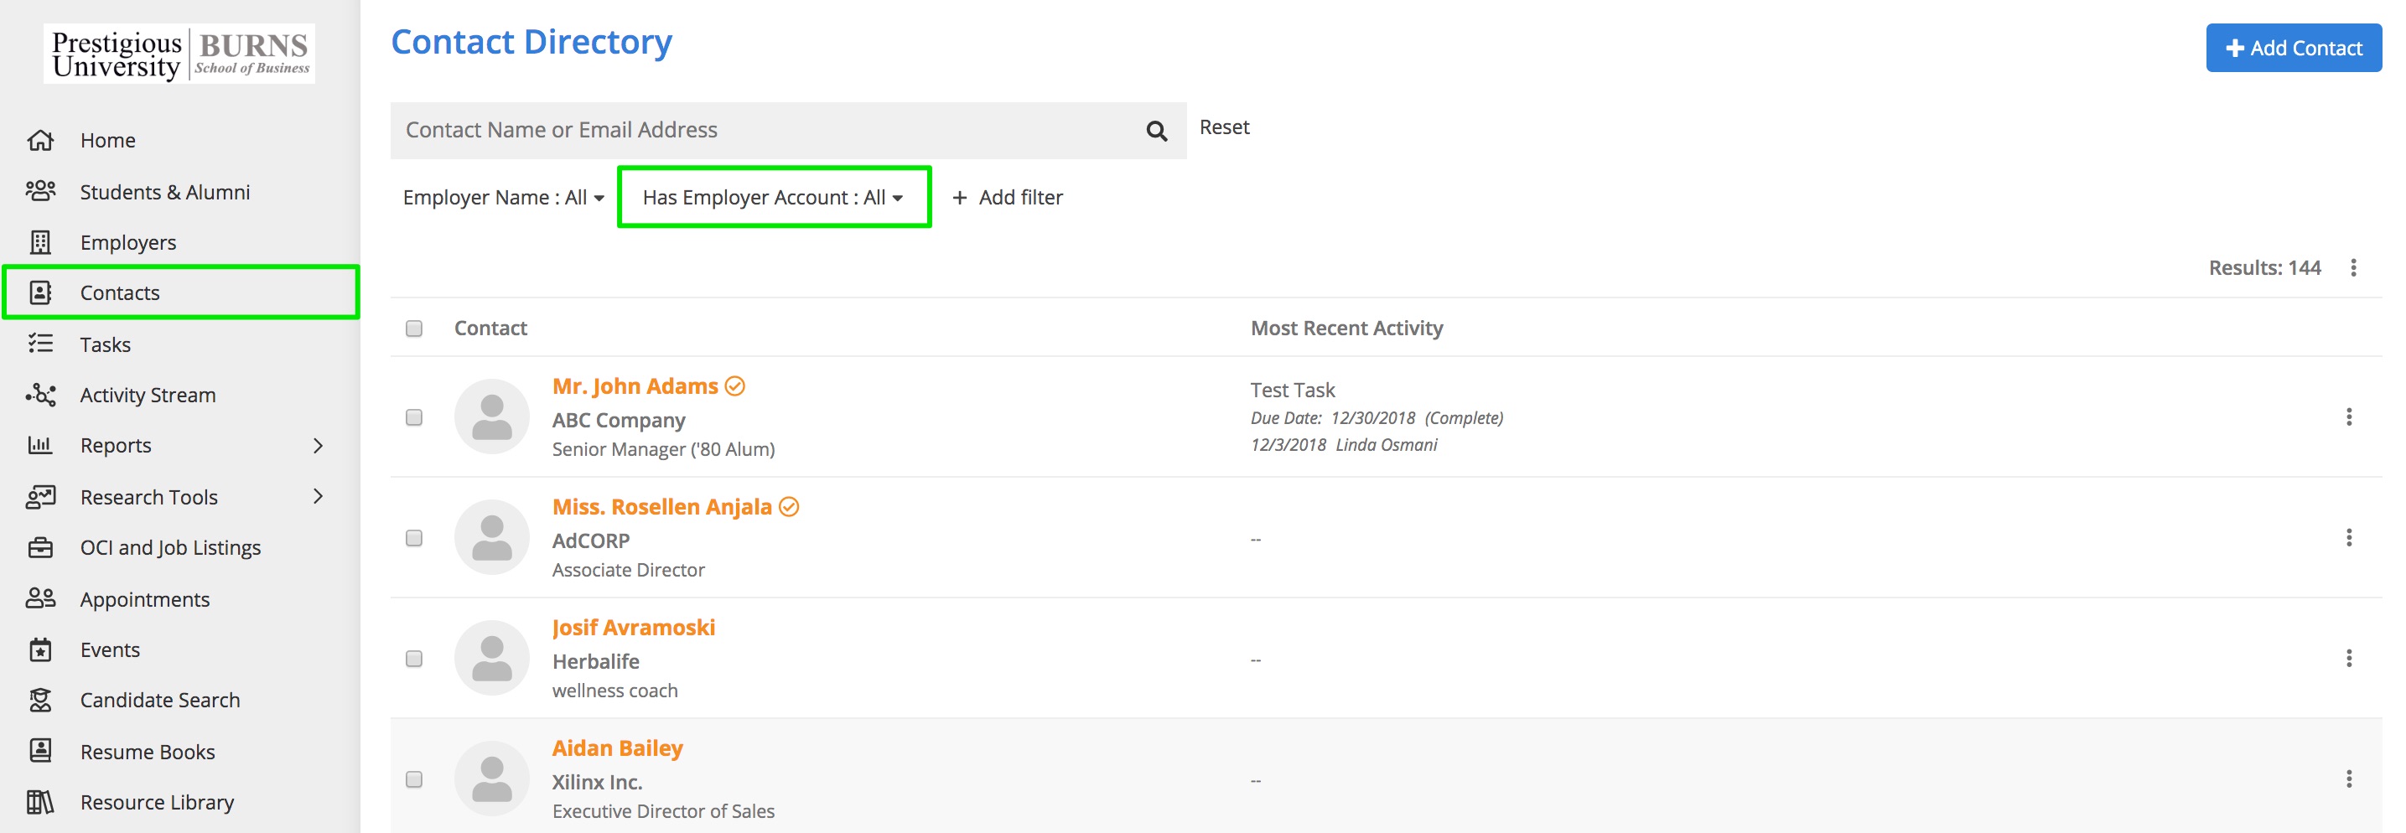Open the kebab menu for Josif Avramoski
Screen dimensions: 2406x833
point(2348,659)
